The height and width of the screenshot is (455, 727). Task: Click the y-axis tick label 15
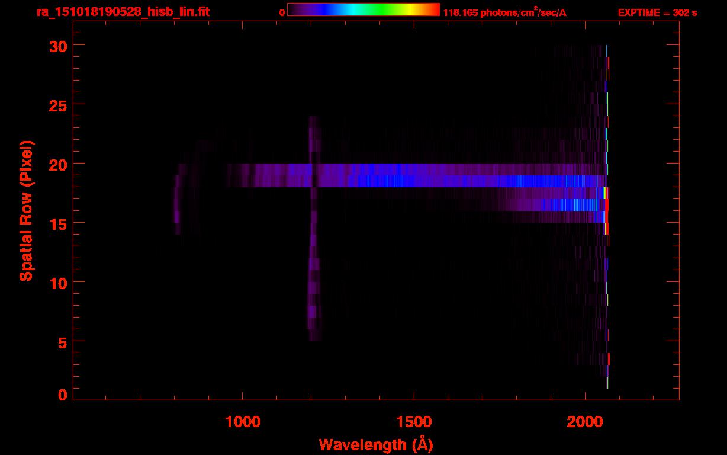[58, 223]
